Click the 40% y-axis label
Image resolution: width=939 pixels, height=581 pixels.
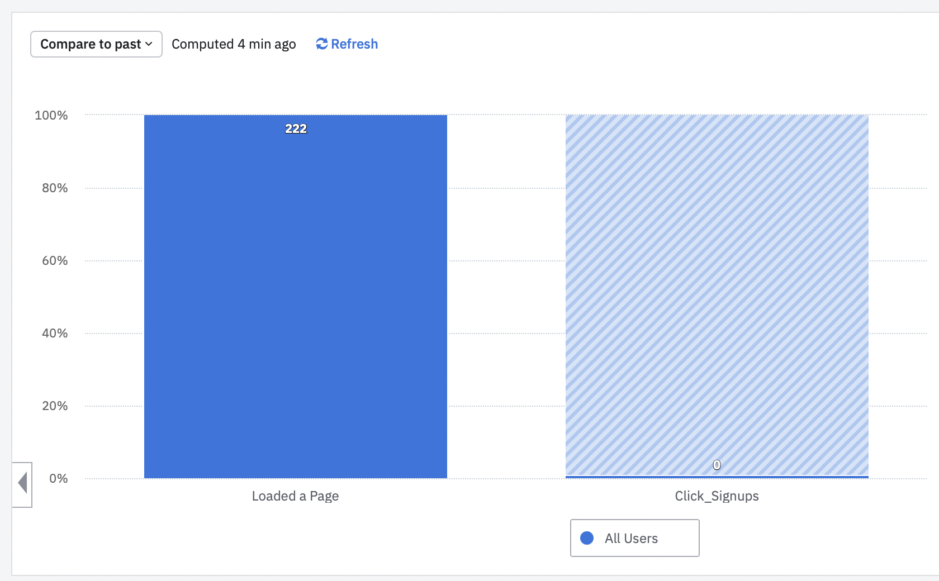point(54,334)
